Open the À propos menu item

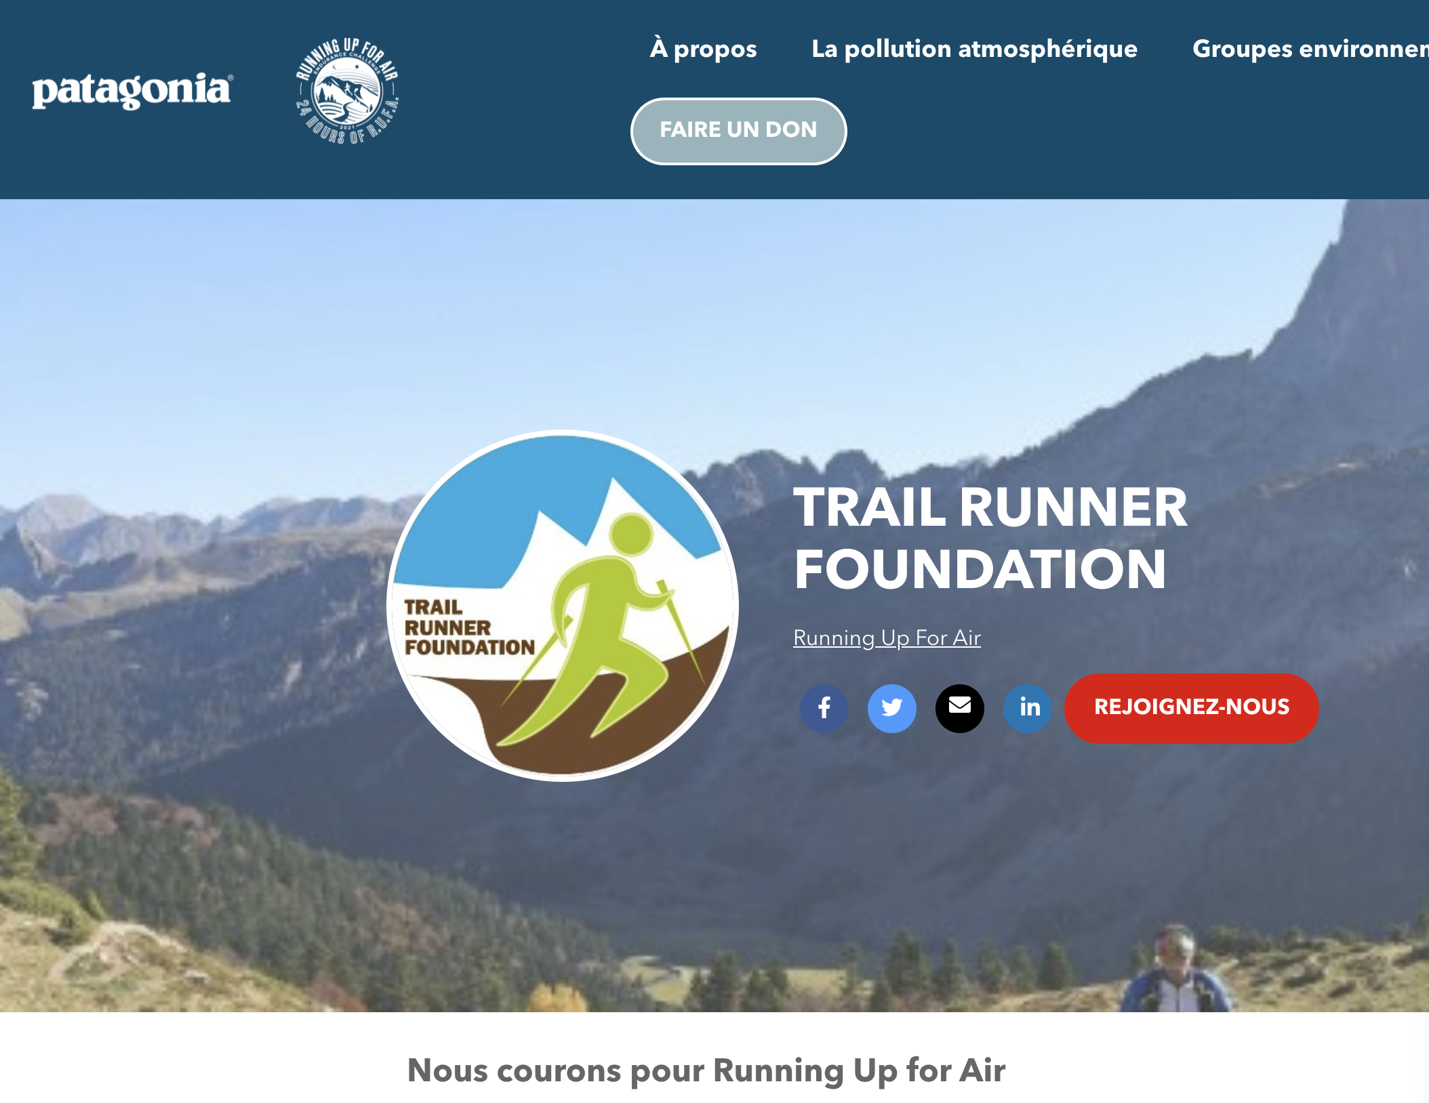click(x=703, y=49)
